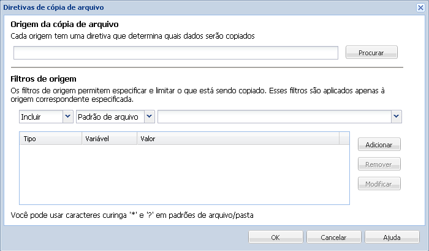Close the Diretivas de cópia de arquivo dialog
This screenshot has width=429, height=251.
point(420,7)
